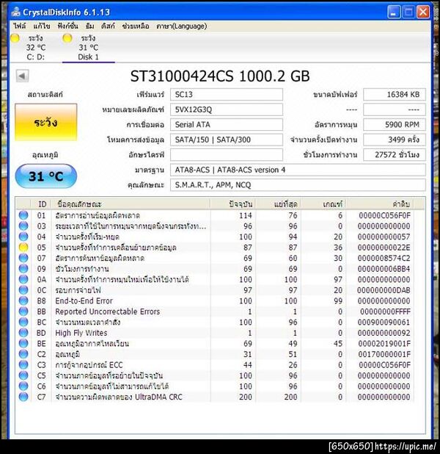This screenshot has height=454, width=440.
Task: Click blue status icon of End-to-End Error
Action: [23, 300]
